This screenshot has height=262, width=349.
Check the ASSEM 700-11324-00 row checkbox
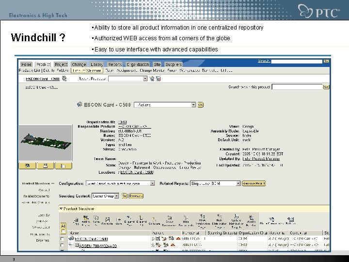coord(62,245)
